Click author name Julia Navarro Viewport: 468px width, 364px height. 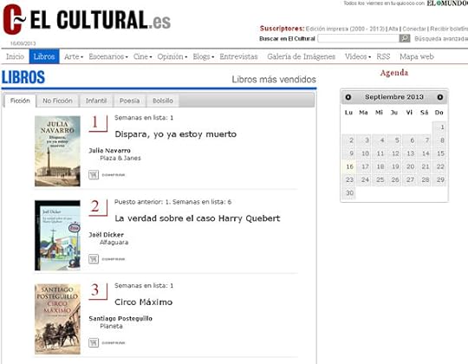[x=109, y=151]
